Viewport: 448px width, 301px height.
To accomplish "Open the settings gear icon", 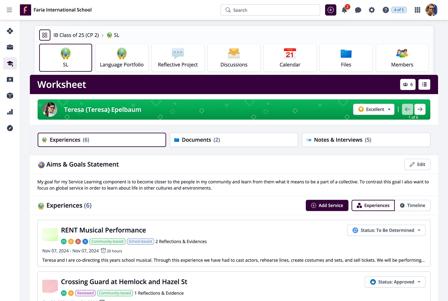I will [372, 10].
